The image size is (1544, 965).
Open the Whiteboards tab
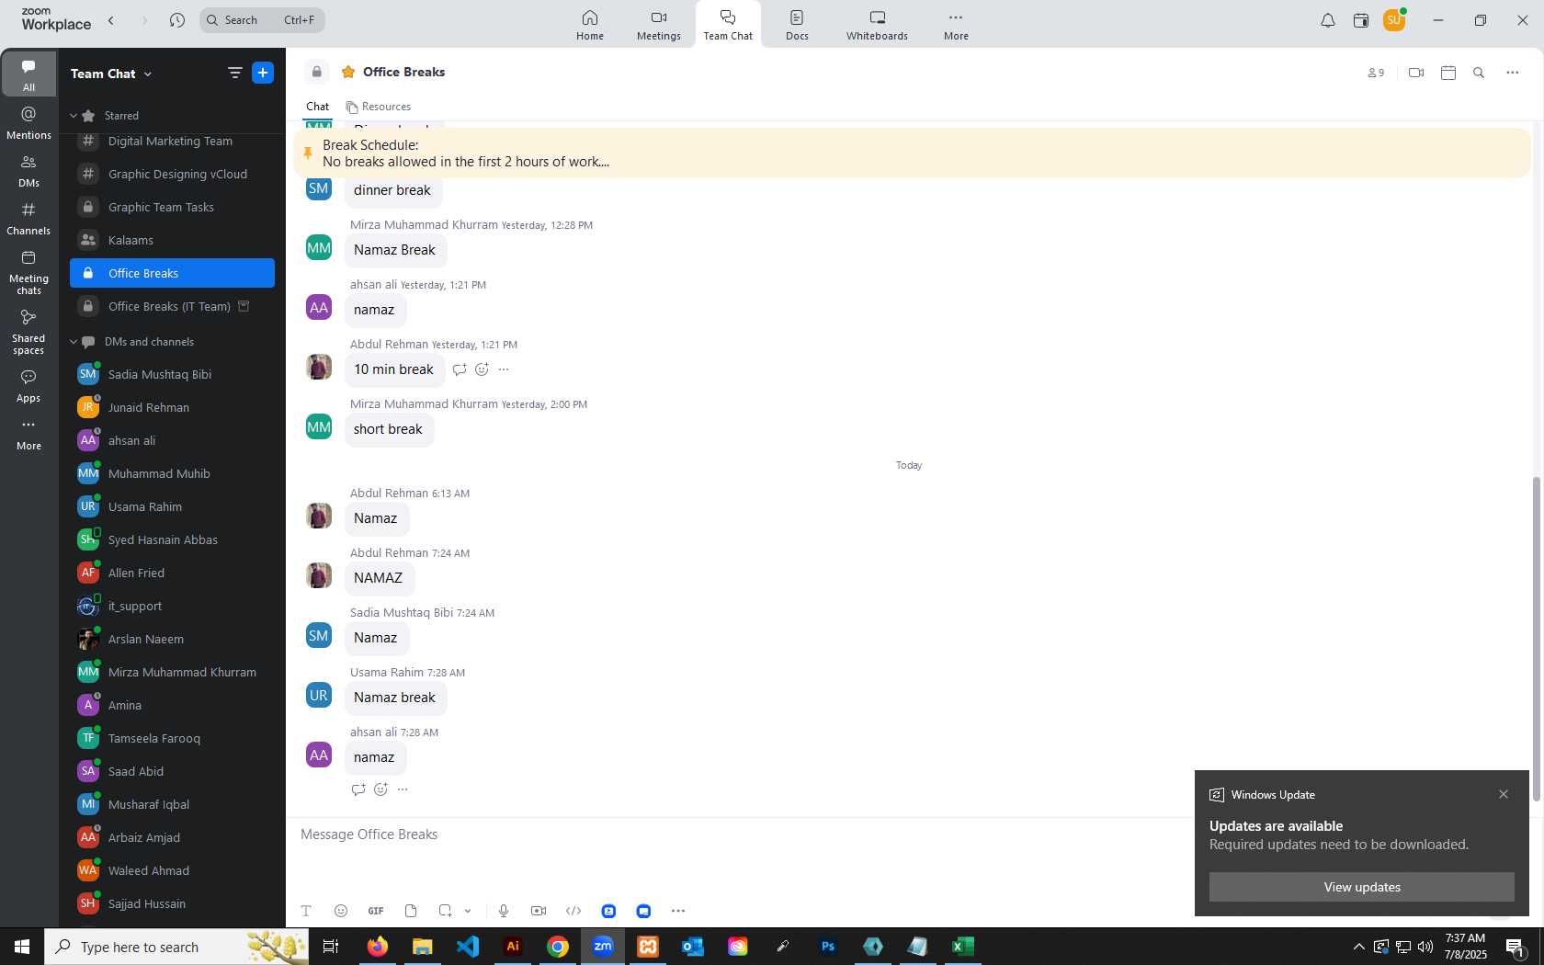(877, 25)
